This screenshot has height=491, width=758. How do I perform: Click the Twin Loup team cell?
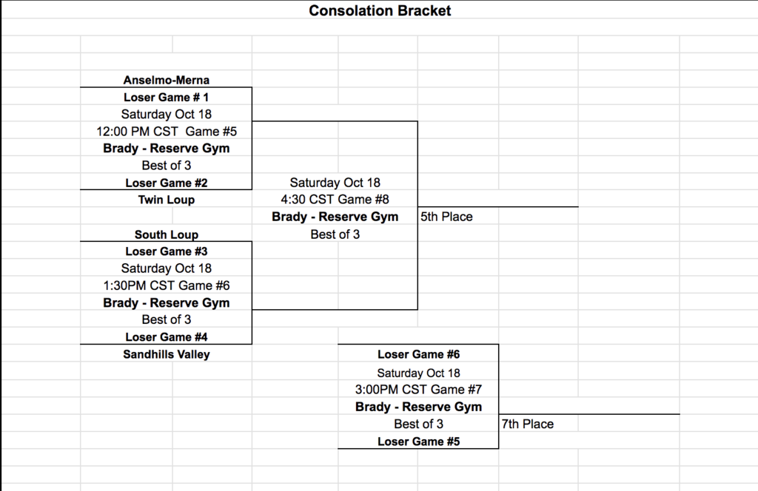pos(167,200)
